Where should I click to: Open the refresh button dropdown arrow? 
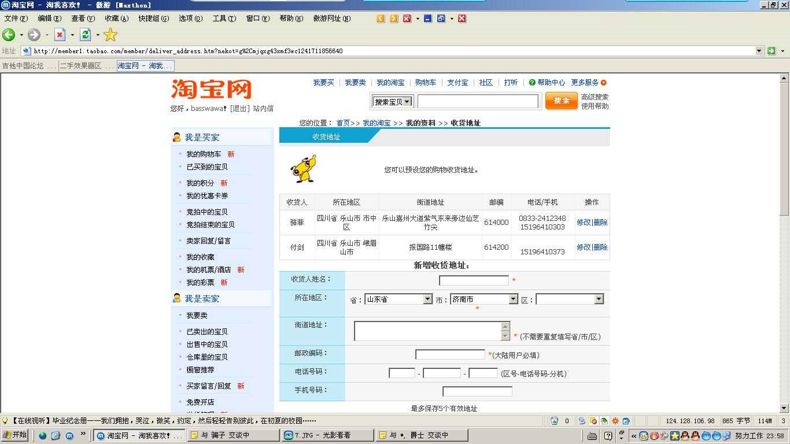[x=98, y=35]
